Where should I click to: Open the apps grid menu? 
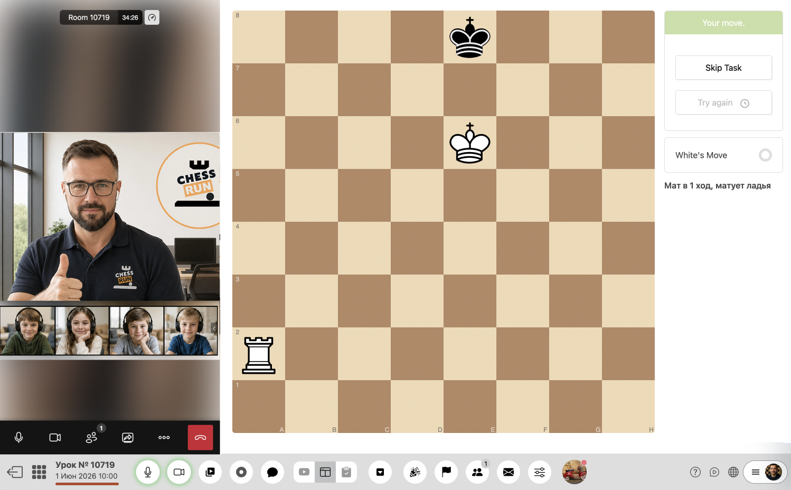(39, 472)
